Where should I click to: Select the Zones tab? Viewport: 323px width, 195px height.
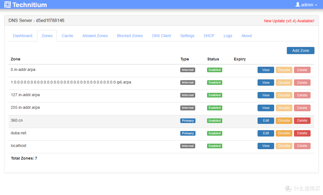pos(47,36)
